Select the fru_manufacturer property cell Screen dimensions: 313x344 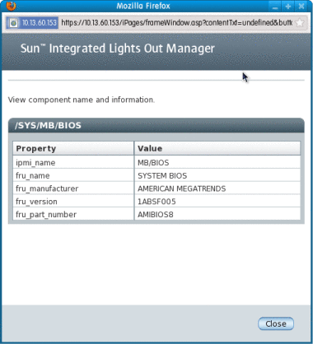point(73,188)
